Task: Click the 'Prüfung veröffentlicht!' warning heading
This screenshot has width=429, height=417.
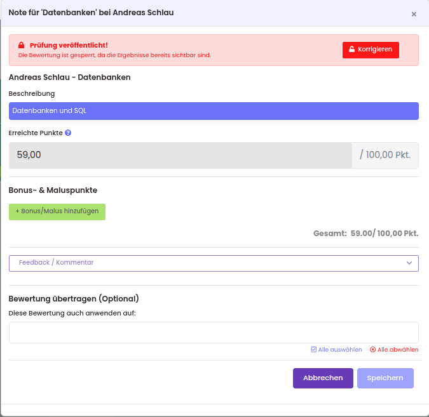Action: click(69, 46)
